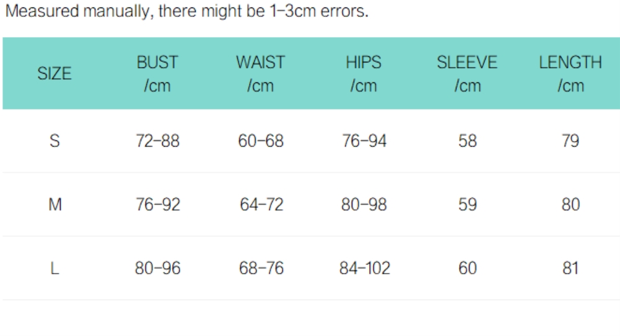Select the size L row label
620x336 pixels.
click(x=55, y=269)
